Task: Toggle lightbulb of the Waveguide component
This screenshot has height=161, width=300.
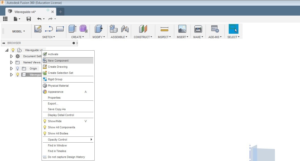Action: point(17,75)
